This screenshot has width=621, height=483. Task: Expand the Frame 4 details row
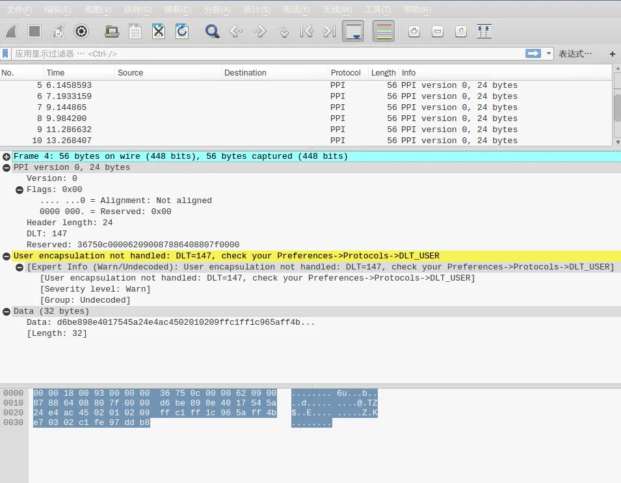7,156
